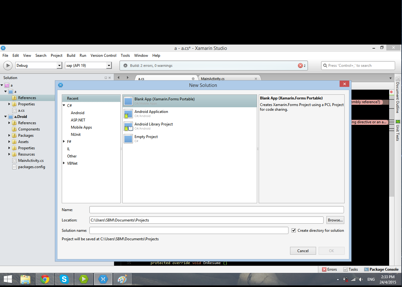Switch to the MainActivity.cs tab
402x287 pixels.
pos(230,78)
